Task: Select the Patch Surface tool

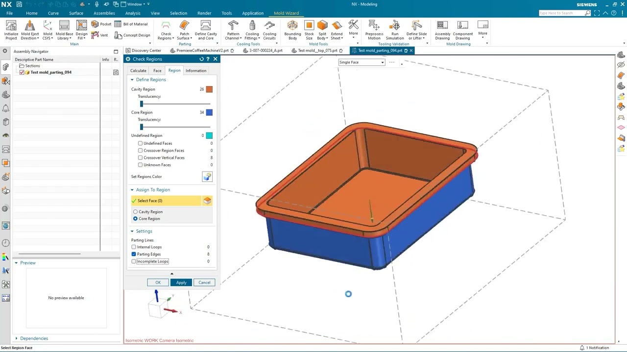Action: (184, 30)
